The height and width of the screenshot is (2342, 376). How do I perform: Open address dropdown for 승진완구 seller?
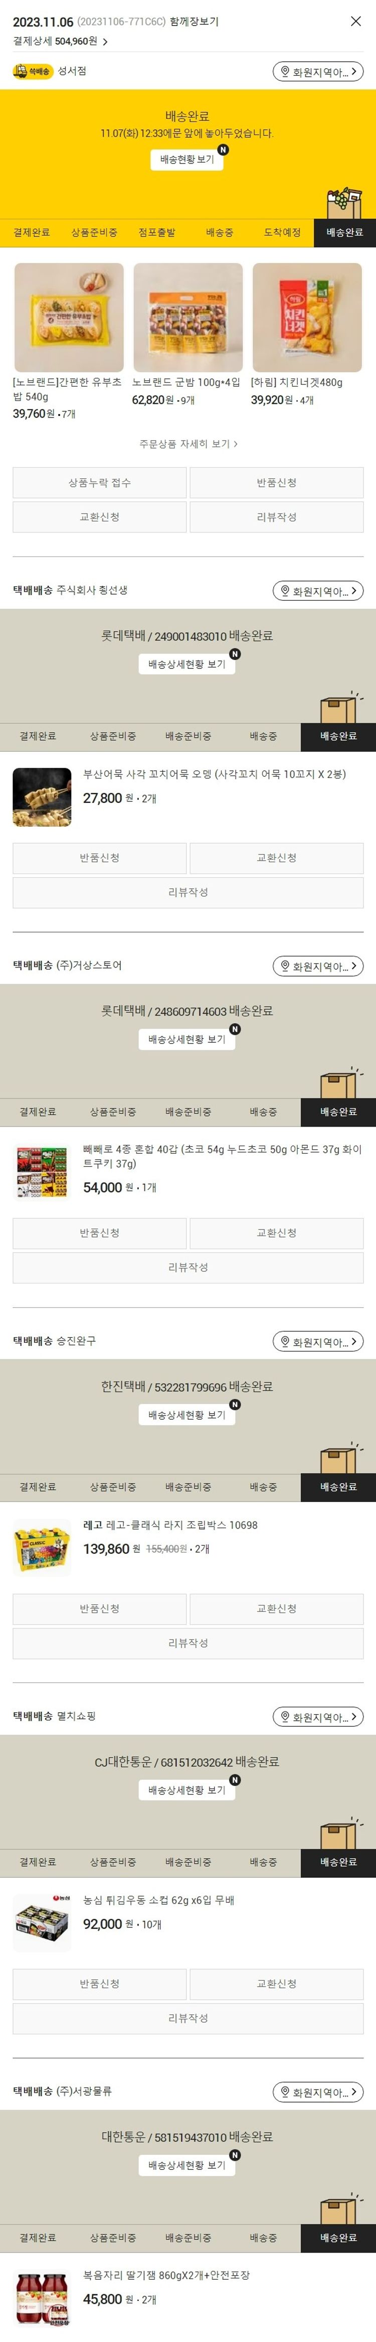[x=318, y=1342]
